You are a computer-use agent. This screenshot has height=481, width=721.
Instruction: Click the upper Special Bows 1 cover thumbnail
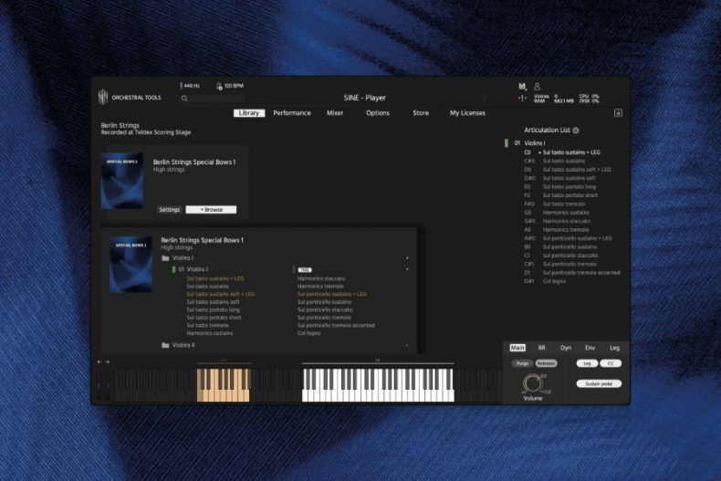[122, 181]
